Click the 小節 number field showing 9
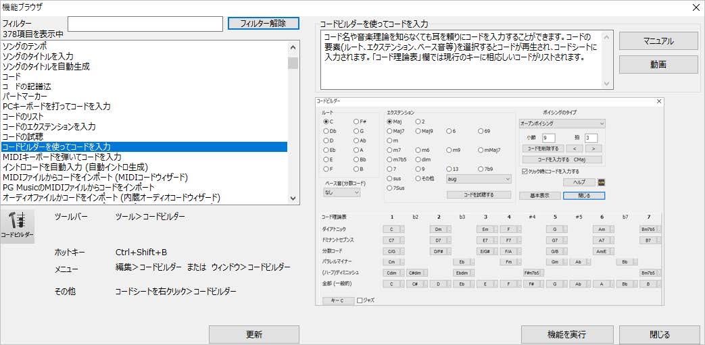 click(549, 138)
